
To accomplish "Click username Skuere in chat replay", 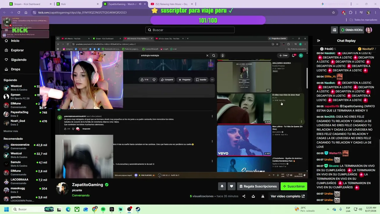I will (x=334, y=166).
